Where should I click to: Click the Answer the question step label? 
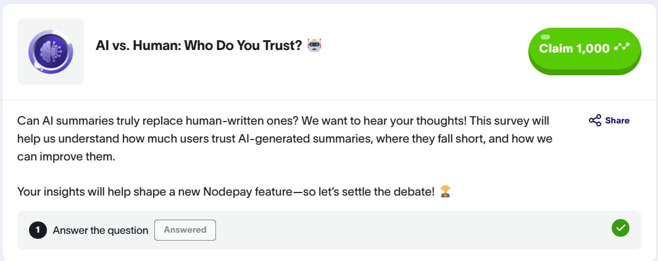pyautogui.click(x=101, y=230)
